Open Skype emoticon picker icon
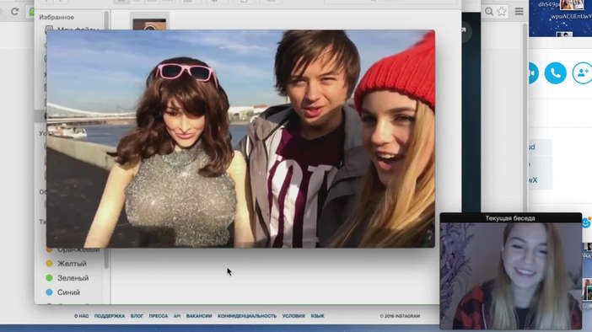Viewport: 592px width, 332px height. click(586, 222)
